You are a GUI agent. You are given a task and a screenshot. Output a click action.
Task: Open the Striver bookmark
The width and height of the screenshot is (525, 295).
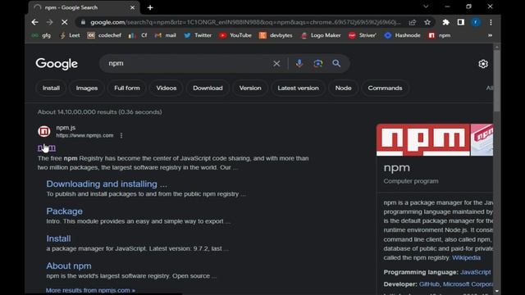click(363, 35)
